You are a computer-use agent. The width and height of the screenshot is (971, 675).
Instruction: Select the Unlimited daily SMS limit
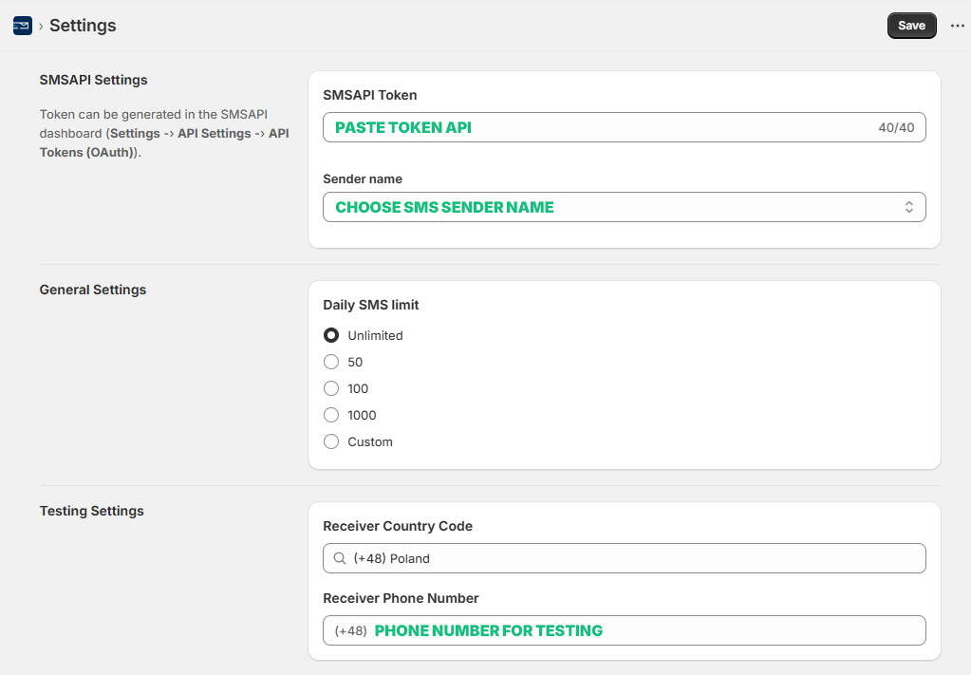[331, 335]
